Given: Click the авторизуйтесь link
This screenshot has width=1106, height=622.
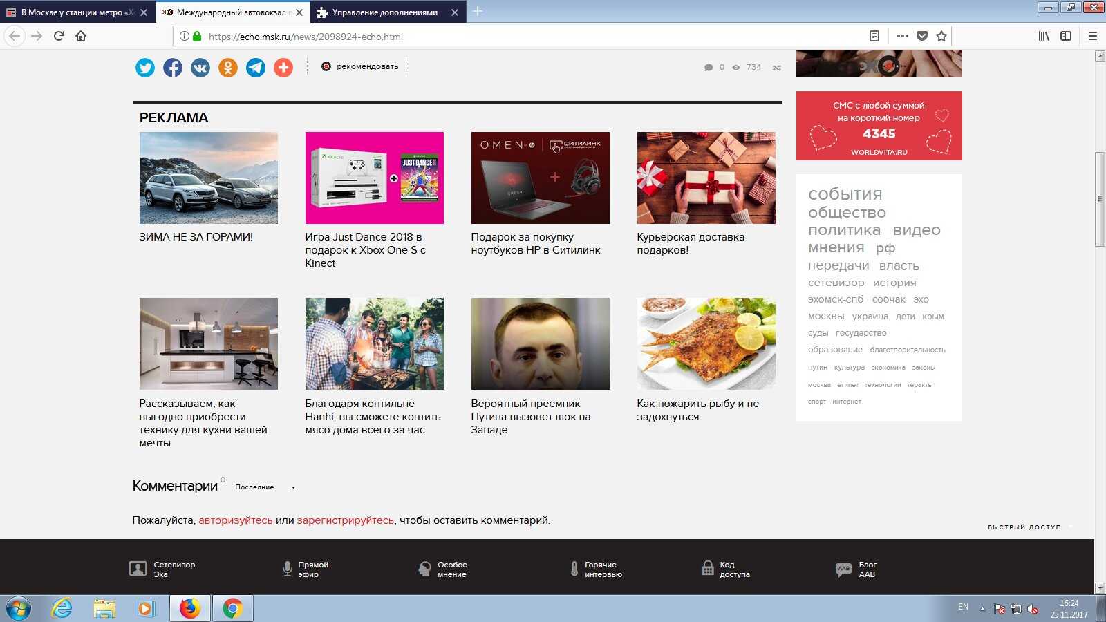Looking at the screenshot, I should click(x=236, y=520).
